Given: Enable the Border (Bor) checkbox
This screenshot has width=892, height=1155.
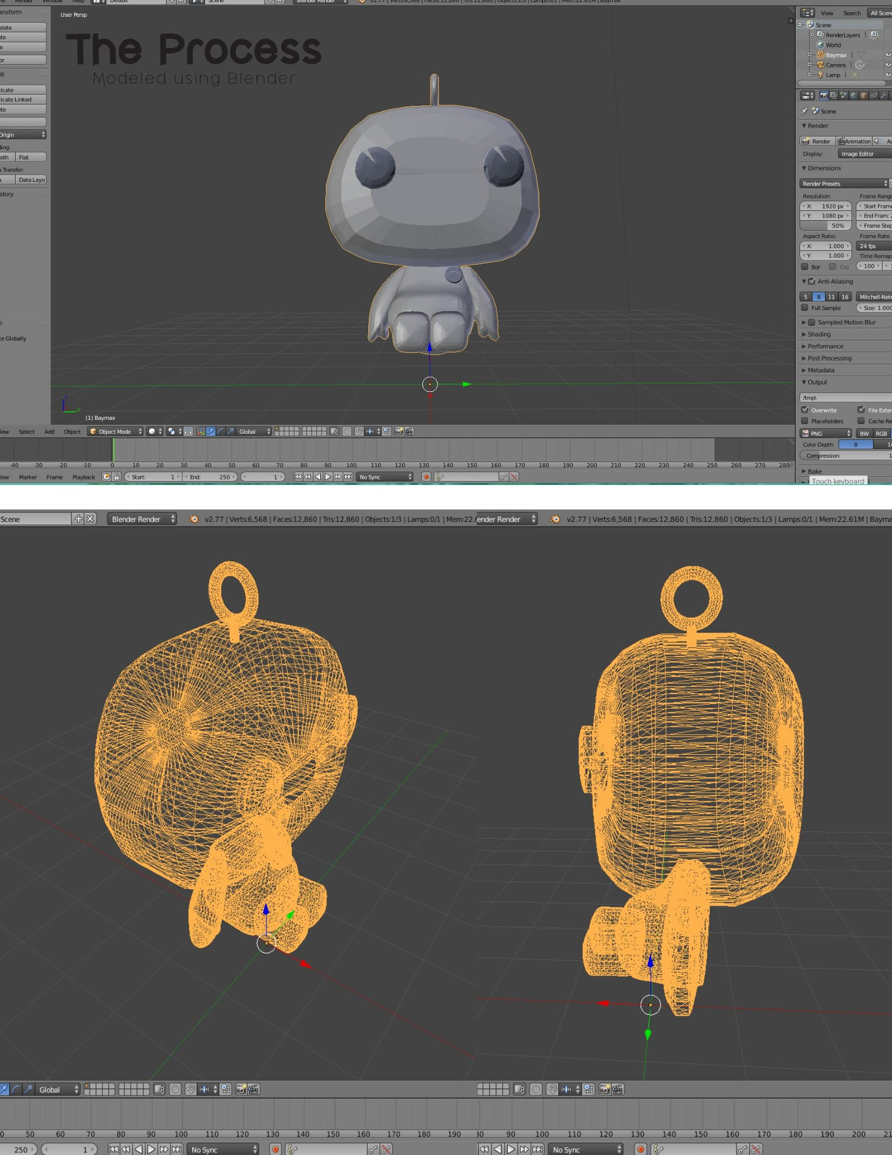Looking at the screenshot, I should click(805, 266).
